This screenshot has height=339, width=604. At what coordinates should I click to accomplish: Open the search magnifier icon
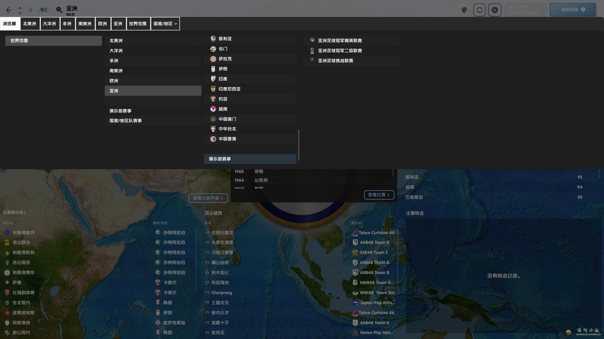[59, 10]
